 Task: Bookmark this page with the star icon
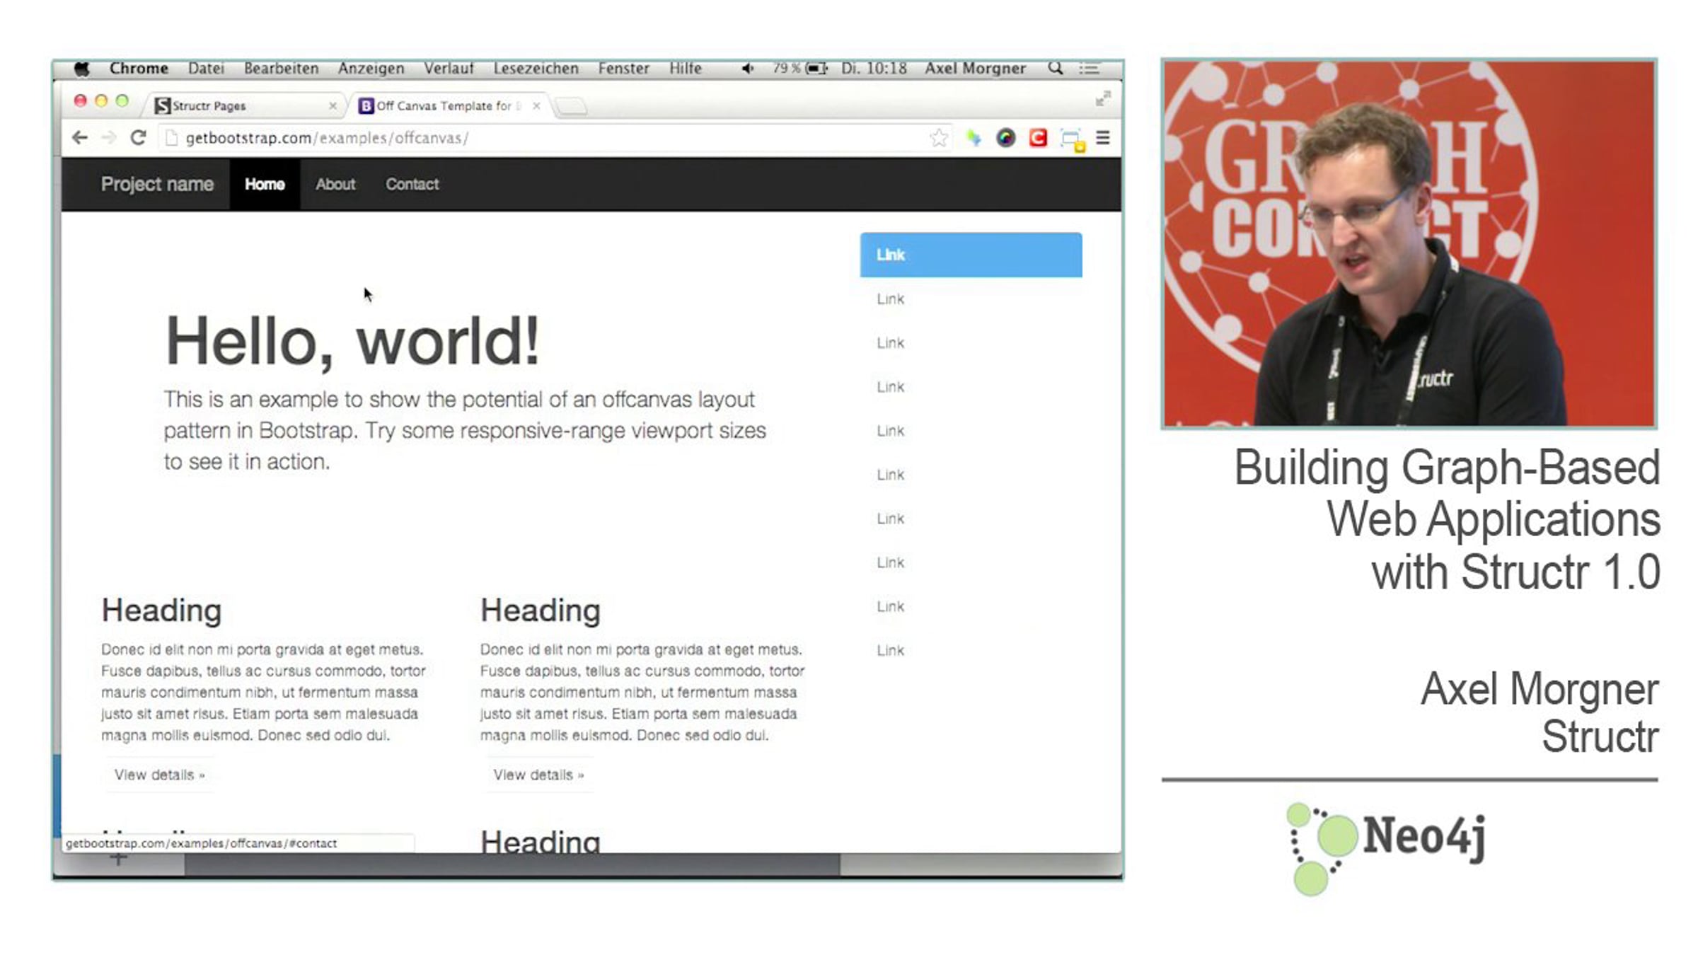click(939, 138)
